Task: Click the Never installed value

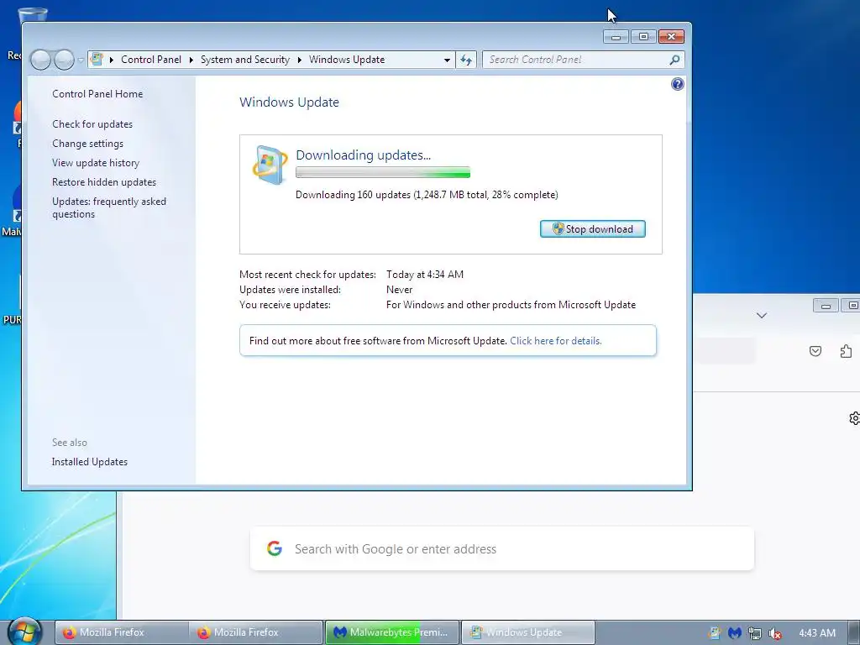Action: pyautogui.click(x=399, y=290)
